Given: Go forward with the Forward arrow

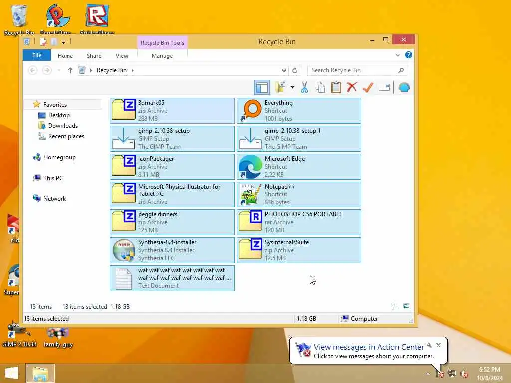Looking at the screenshot, I should tap(47, 70).
